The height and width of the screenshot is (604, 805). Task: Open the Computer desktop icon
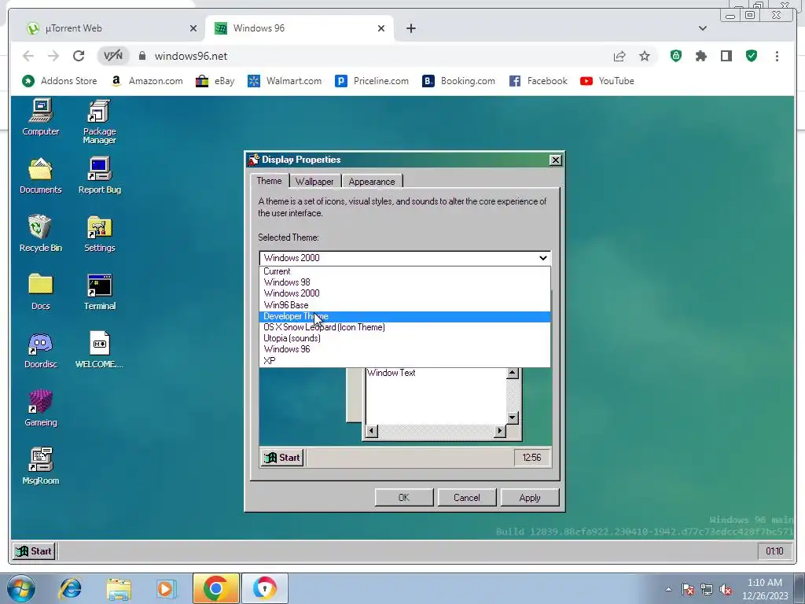41,118
